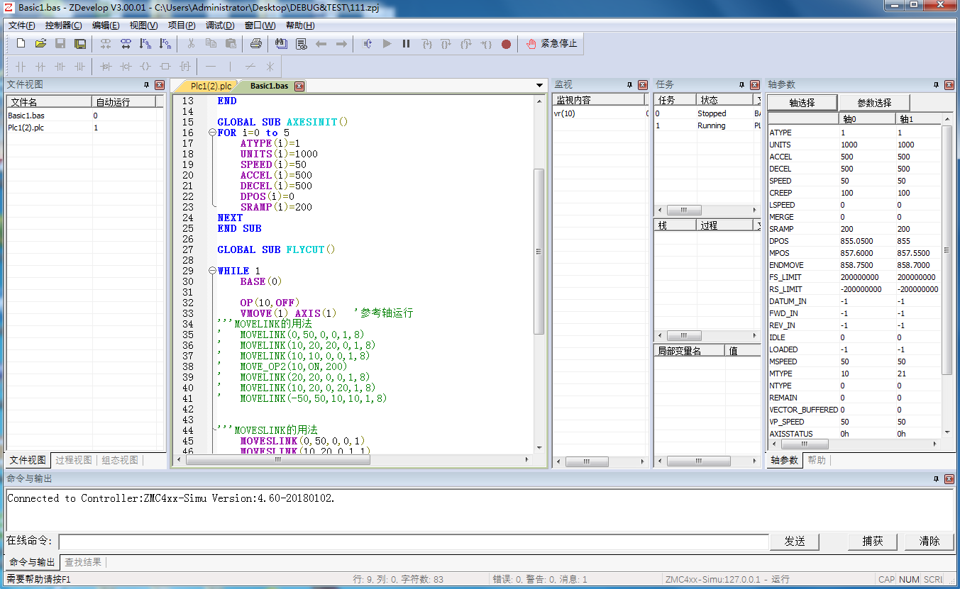Image resolution: width=960 pixels, height=589 pixels.
Task: Click the download to RAM icon
Action: tap(145, 44)
